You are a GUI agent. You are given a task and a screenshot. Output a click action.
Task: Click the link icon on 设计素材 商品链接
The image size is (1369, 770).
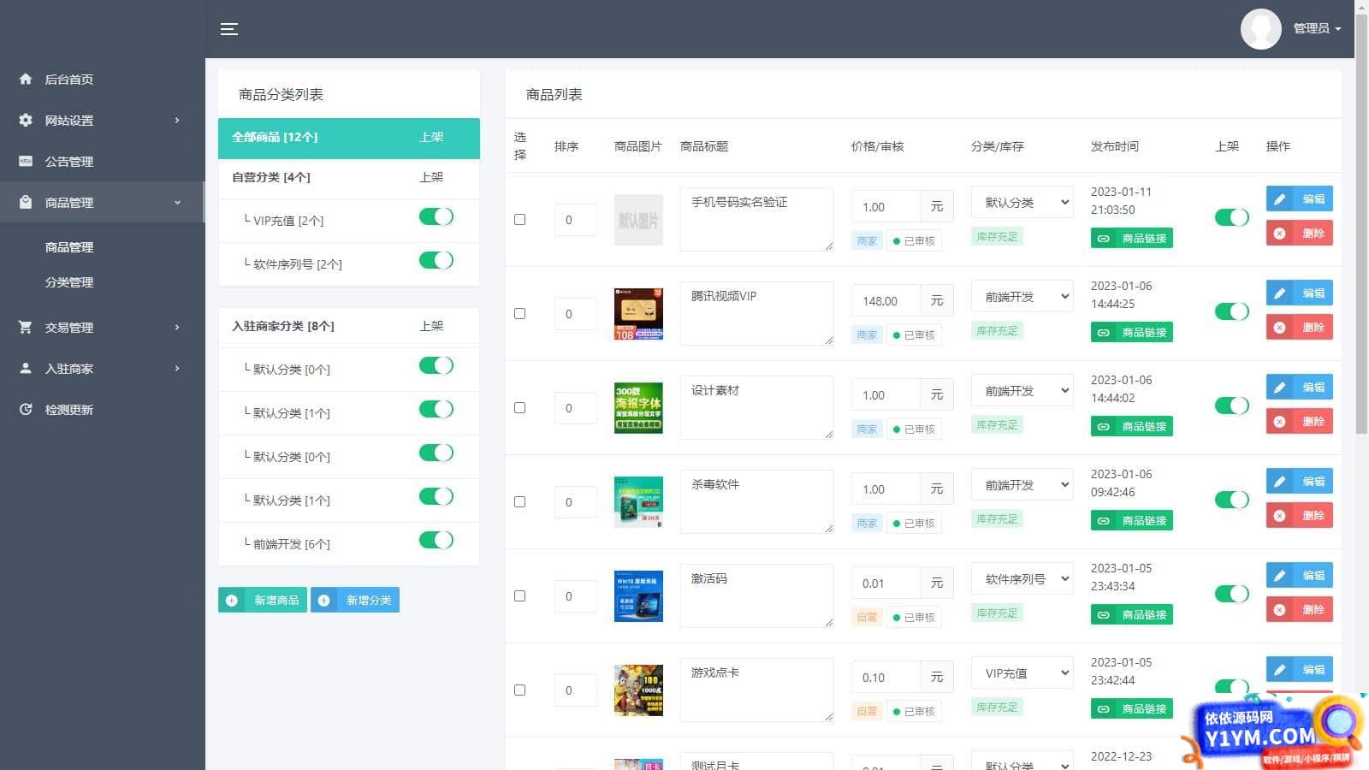point(1104,426)
